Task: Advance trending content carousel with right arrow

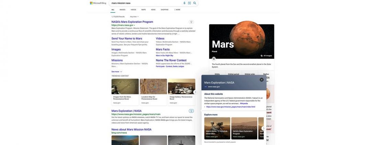Action: pos(195,92)
